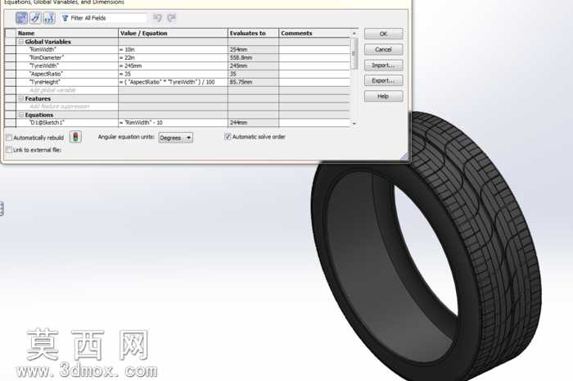Click the Value / Equation column header
This screenshot has width=573, height=381.
tap(173, 33)
